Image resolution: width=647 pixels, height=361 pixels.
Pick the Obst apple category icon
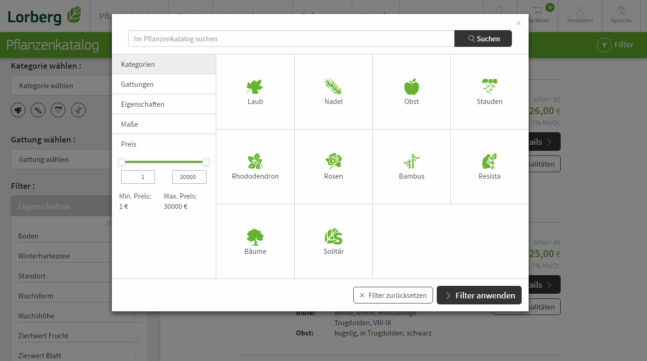click(411, 87)
